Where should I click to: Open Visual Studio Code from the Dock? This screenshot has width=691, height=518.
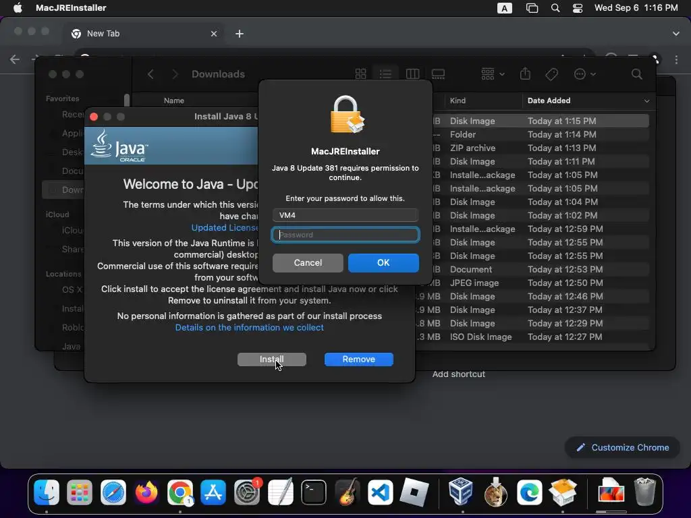pyautogui.click(x=381, y=492)
